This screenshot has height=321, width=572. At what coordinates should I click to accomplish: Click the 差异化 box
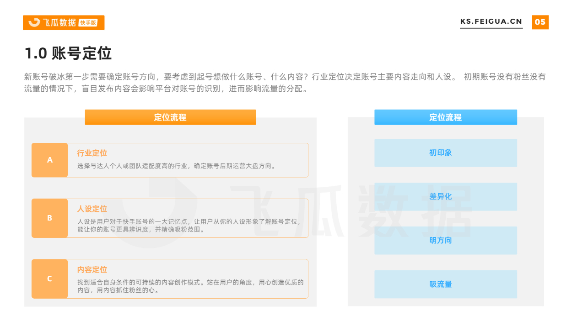(446, 197)
